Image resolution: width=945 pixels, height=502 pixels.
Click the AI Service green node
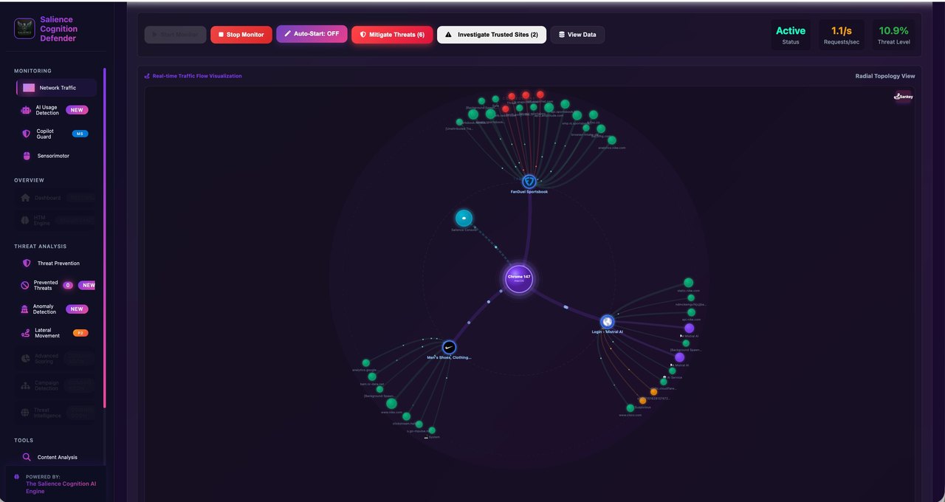tap(672, 371)
